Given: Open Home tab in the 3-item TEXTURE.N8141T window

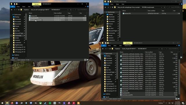Looking at the screenshot, I should 18,7.
